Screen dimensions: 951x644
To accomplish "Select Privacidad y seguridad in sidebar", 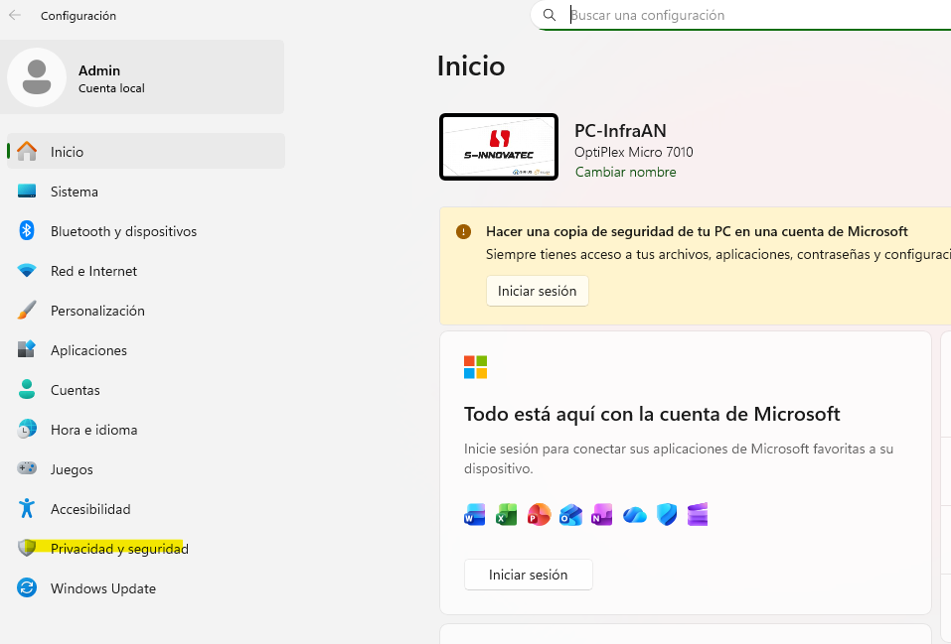I will click(145, 549).
